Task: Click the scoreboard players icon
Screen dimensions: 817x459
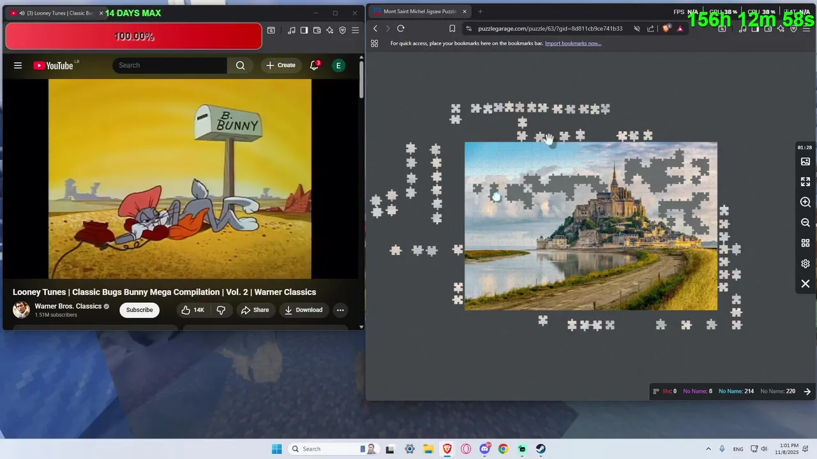Action: point(656,391)
